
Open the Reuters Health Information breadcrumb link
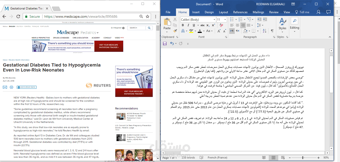click(x=19, y=60)
